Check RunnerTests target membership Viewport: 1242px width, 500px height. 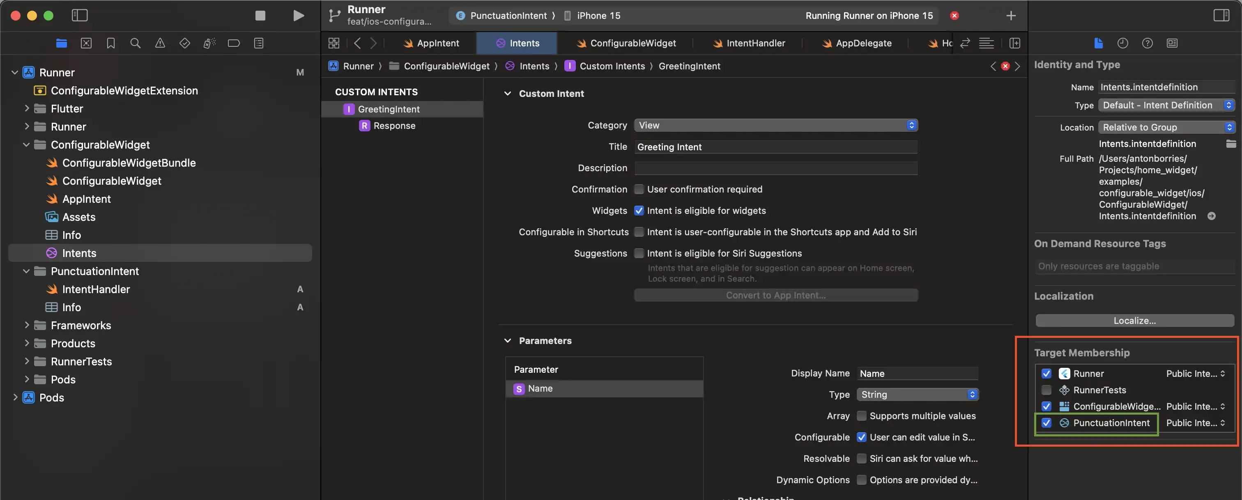point(1046,390)
